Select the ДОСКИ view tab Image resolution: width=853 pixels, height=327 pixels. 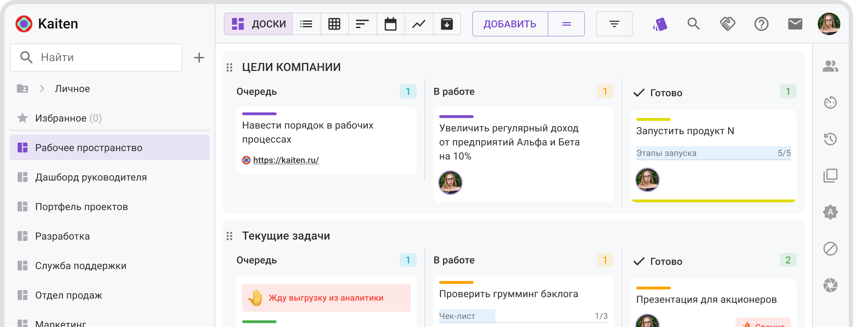tap(259, 24)
